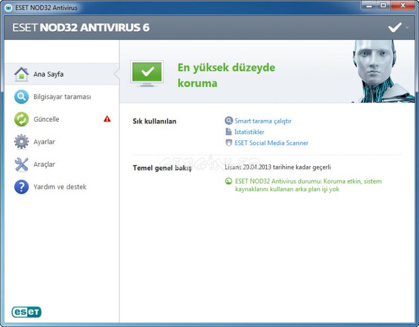Image resolution: width=419 pixels, height=327 pixels.
Task: Click the ESET eye icon in title bar
Action: pyautogui.click(x=9, y=8)
